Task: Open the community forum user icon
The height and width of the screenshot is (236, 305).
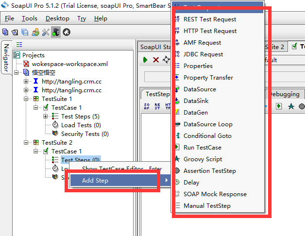Action: coord(35,32)
